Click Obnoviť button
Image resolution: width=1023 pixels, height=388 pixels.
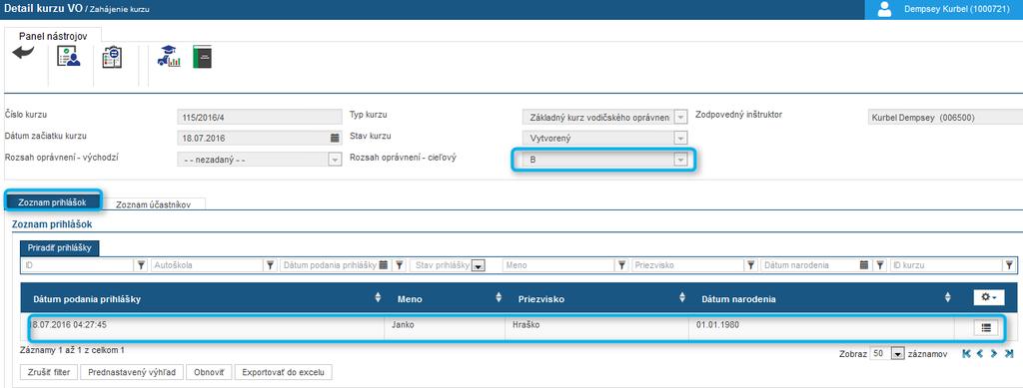coord(209,372)
